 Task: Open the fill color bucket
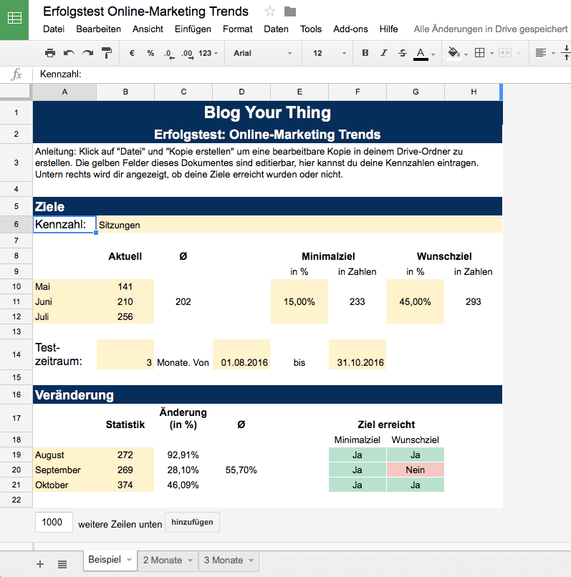(454, 53)
